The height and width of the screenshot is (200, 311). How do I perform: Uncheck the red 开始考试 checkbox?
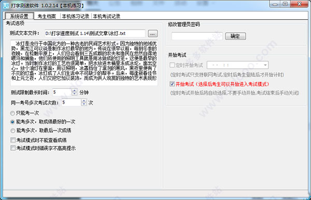(x=172, y=84)
